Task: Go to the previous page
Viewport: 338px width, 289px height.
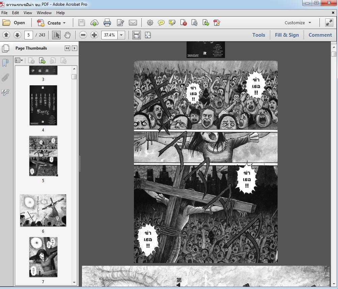Action: (6, 35)
